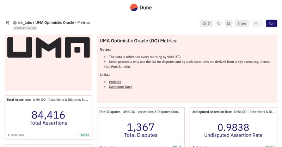Click the 9AM UTC refresh note

pos(145,57)
